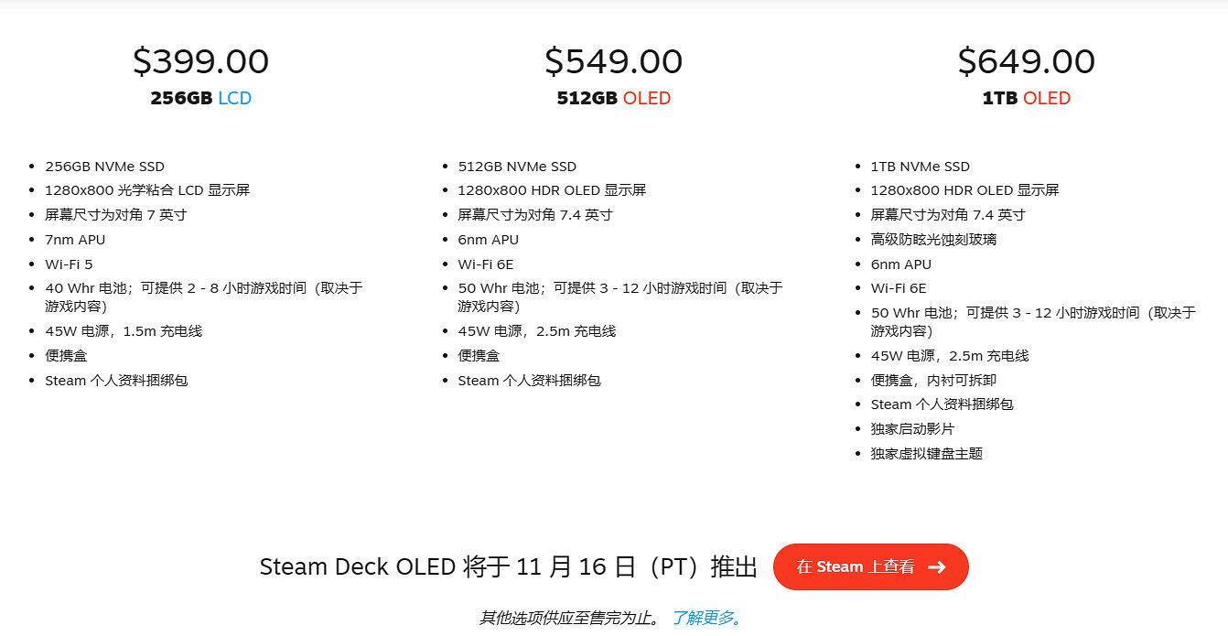Click the 'Steam Deck OLED 将于 11 月 16 日' announcement text
The image size is (1228, 636).
(x=509, y=566)
